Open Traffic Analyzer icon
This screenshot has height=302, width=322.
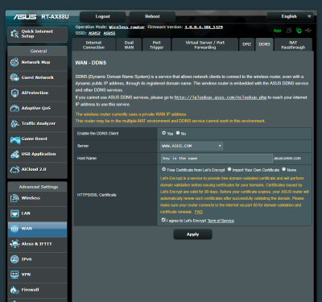coord(14,123)
